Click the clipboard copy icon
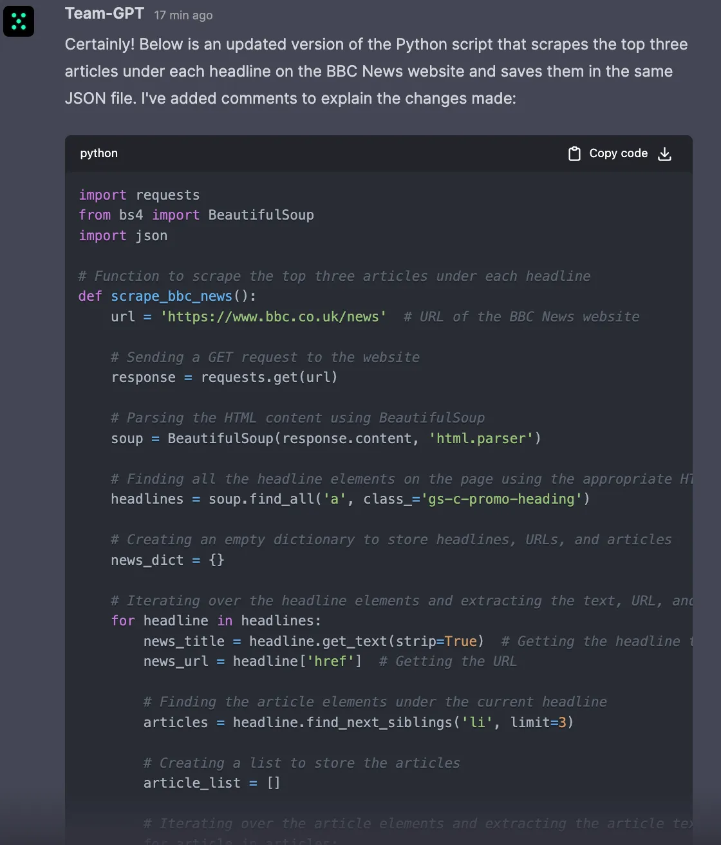Screen dimensions: 721x845 click(x=574, y=153)
